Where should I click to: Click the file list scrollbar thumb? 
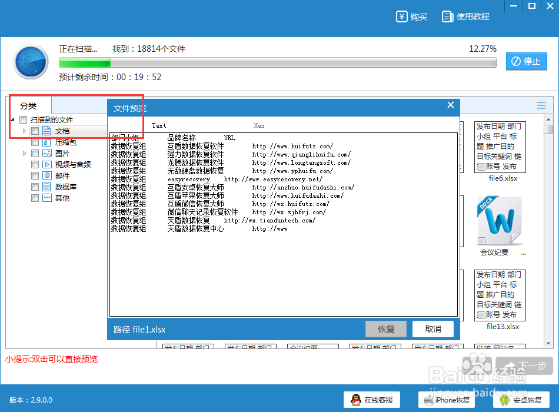pos(548,129)
